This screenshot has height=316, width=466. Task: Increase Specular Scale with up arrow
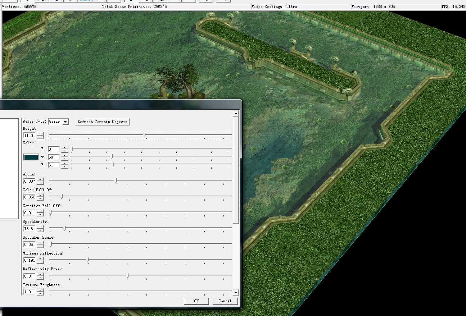point(40,243)
